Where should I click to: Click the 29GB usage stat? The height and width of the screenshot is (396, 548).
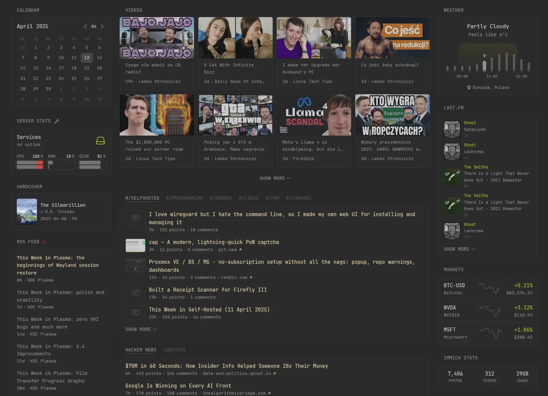pos(522,377)
